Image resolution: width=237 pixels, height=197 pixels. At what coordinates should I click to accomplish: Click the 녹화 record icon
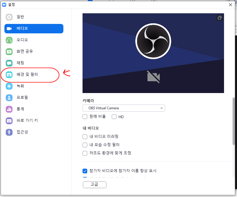9,86
